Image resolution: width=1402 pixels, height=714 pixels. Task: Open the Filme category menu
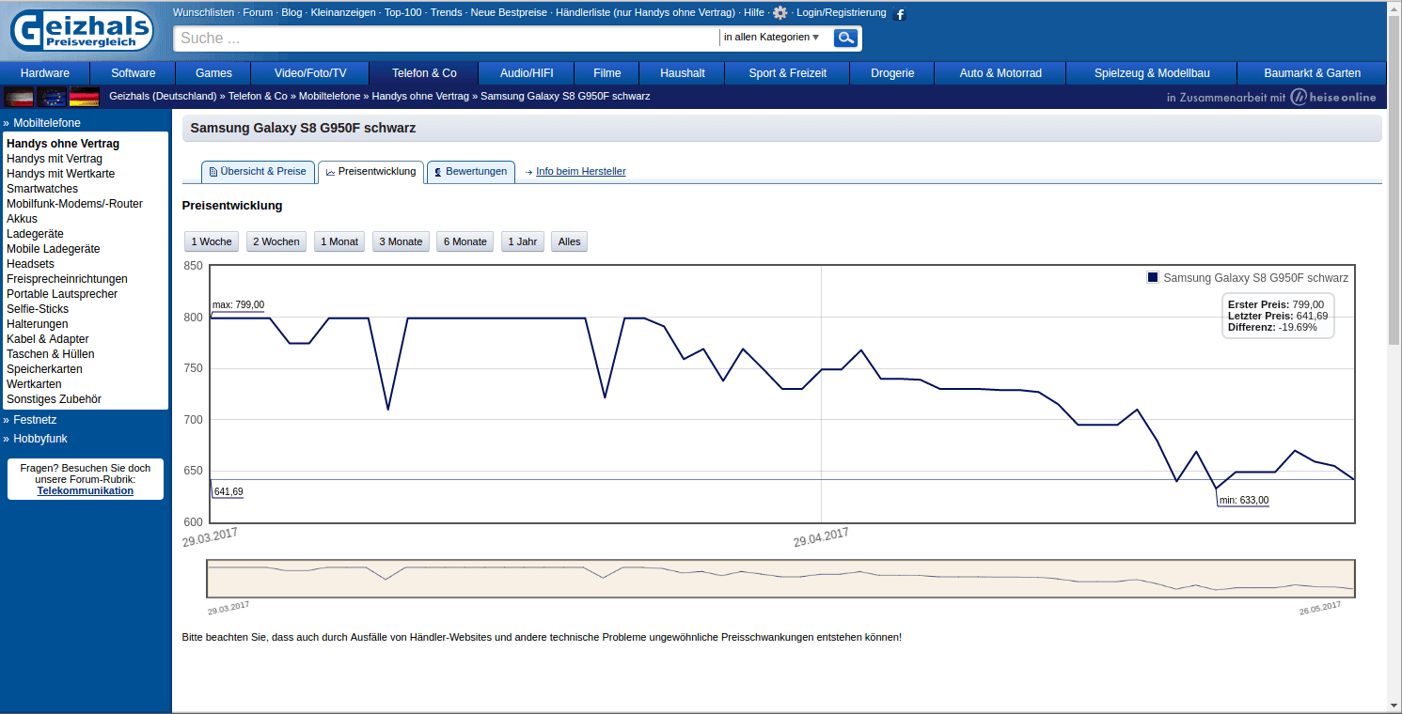pyautogui.click(x=607, y=73)
